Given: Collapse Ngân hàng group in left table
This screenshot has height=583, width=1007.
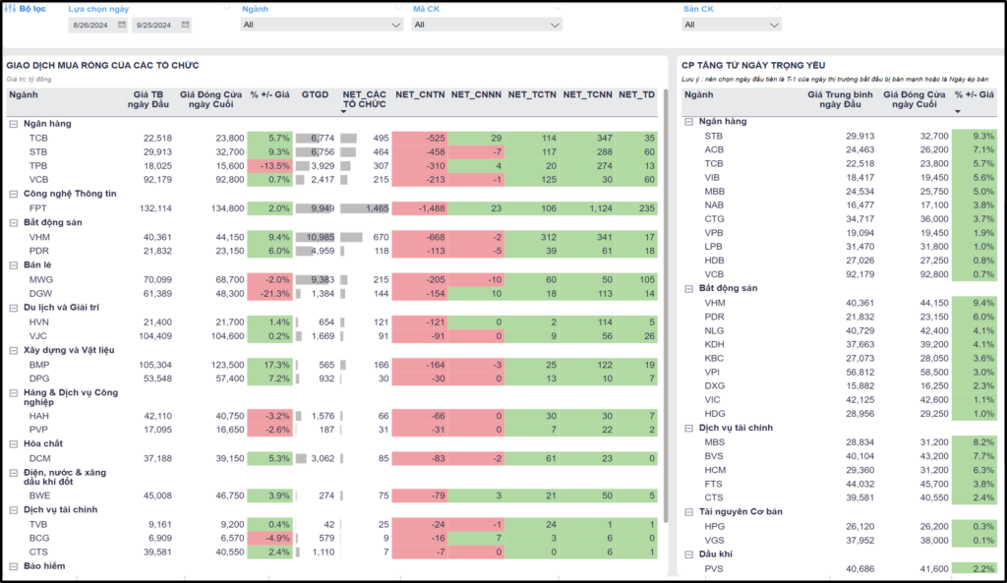Looking at the screenshot, I should 13,124.
